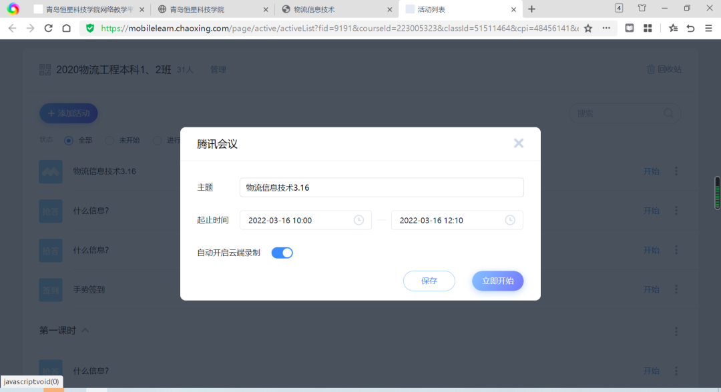Screen dimensions: 721x392
Task: Toggle 自动开启云端录制 switch off
Action: (x=282, y=253)
